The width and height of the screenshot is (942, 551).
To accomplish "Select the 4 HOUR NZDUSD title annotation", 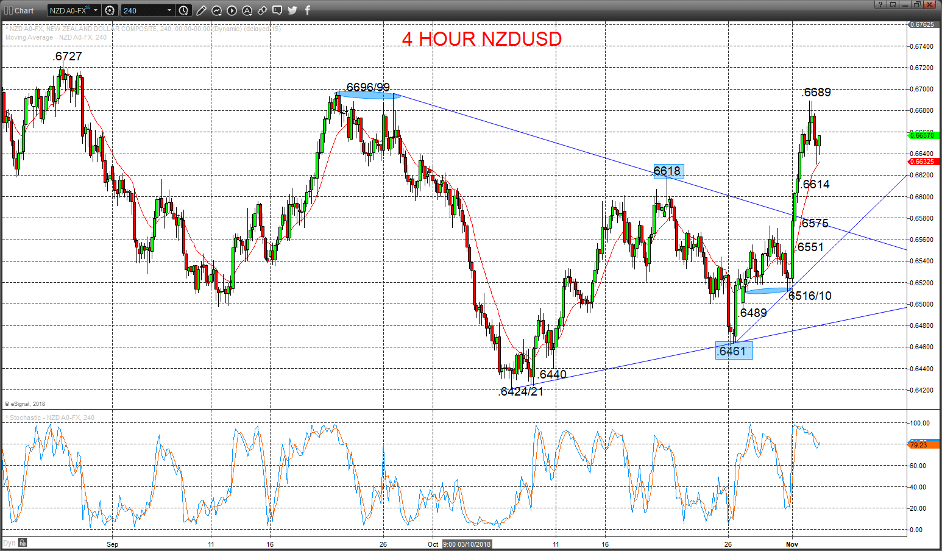I will tap(481, 39).
